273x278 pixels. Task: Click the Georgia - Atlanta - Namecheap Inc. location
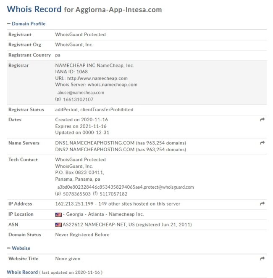[x=105, y=214]
